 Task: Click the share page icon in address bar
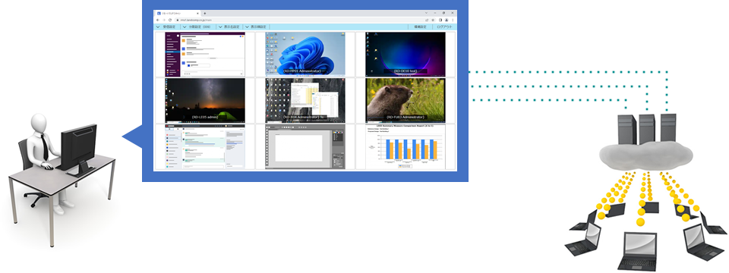427,20
